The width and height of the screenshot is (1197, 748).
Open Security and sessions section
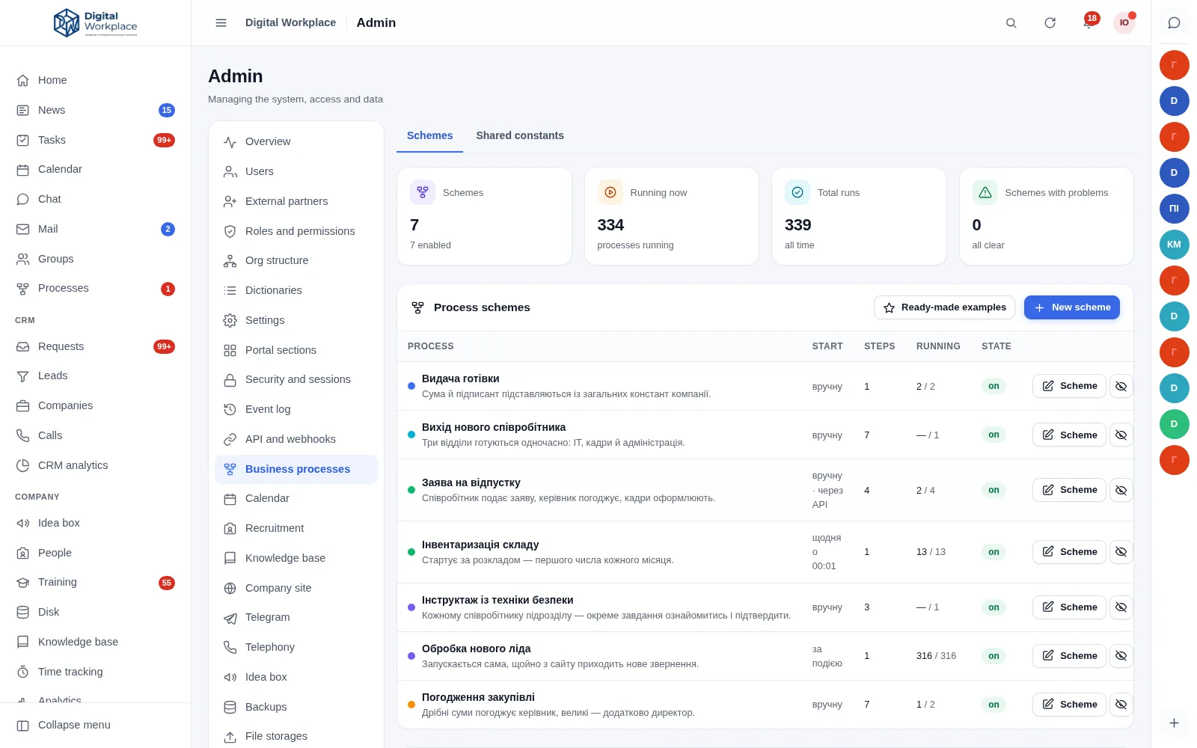pos(296,379)
